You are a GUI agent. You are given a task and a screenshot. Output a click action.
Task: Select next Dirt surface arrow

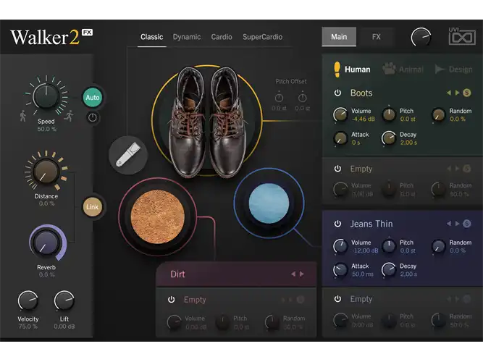pos(302,274)
